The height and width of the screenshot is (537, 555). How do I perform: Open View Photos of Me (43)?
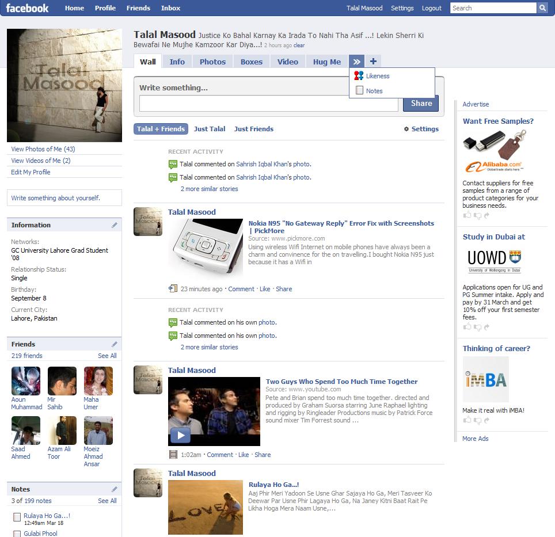click(43, 149)
